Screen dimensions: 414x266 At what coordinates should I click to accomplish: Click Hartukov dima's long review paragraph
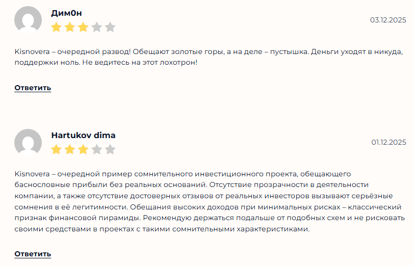tap(209, 201)
